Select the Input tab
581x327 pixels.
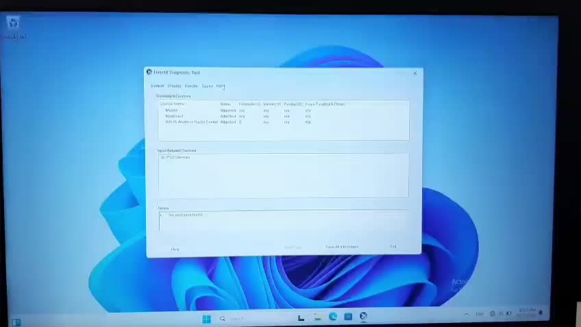point(221,86)
